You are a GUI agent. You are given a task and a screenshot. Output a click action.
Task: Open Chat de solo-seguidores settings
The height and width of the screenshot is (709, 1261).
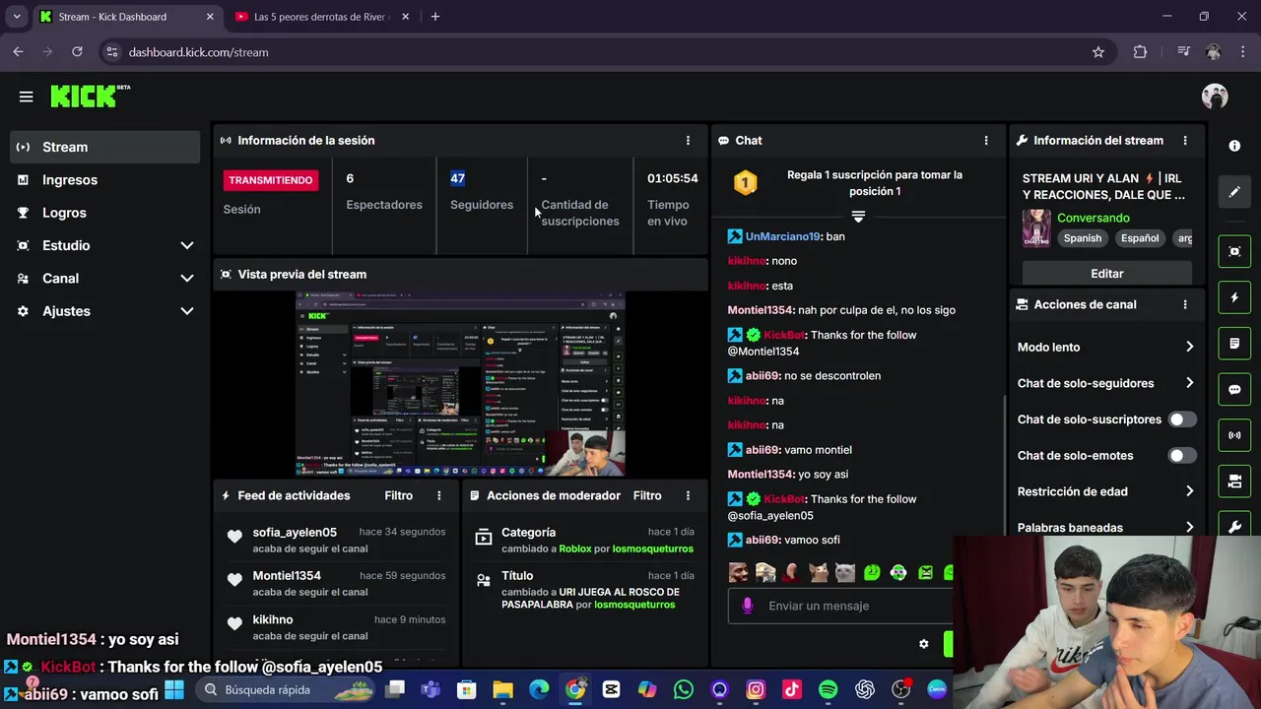tap(1105, 383)
